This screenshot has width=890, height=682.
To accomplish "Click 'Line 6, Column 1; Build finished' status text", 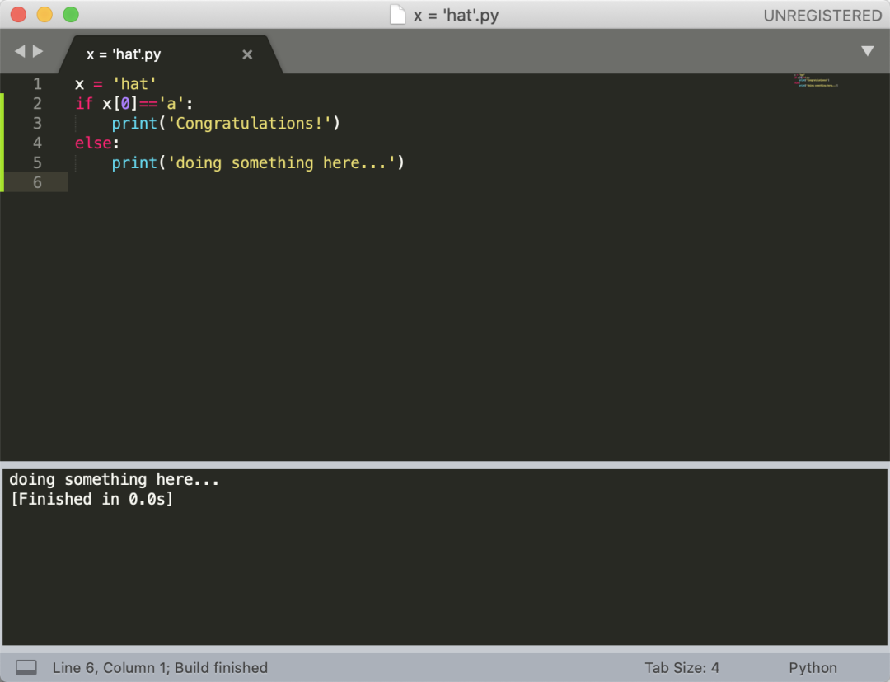I will click(x=160, y=668).
